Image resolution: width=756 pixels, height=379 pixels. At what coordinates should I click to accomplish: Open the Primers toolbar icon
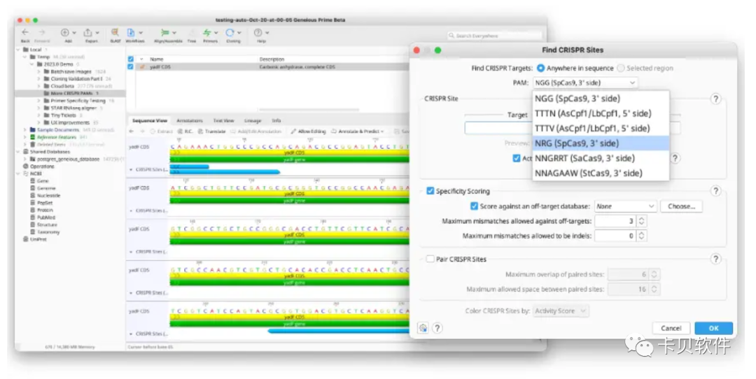[x=207, y=32]
